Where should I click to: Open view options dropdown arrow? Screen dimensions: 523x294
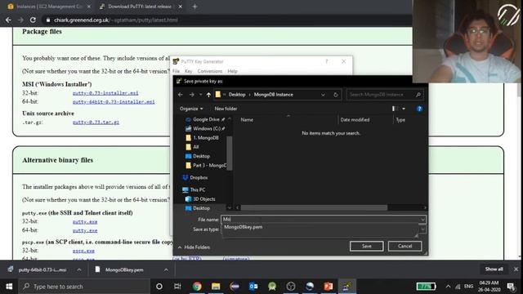pyautogui.click(x=404, y=109)
